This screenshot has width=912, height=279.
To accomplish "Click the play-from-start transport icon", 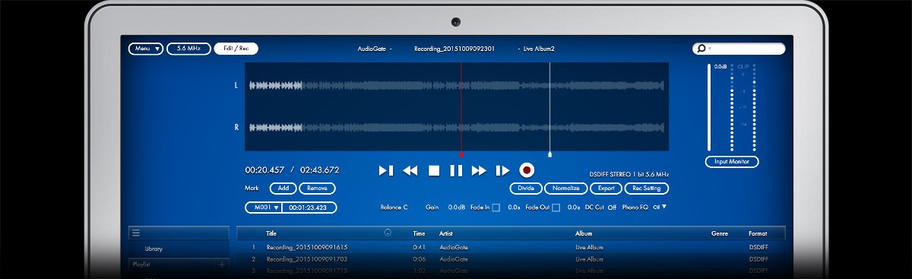I will [386, 171].
